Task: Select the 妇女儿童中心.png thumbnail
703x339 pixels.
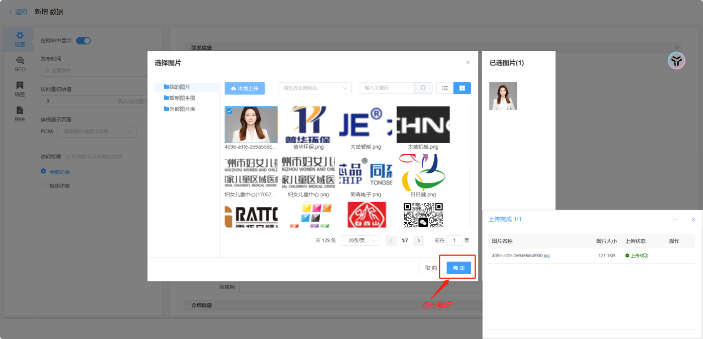Action: pyautogui.click(x=308, y=172)
